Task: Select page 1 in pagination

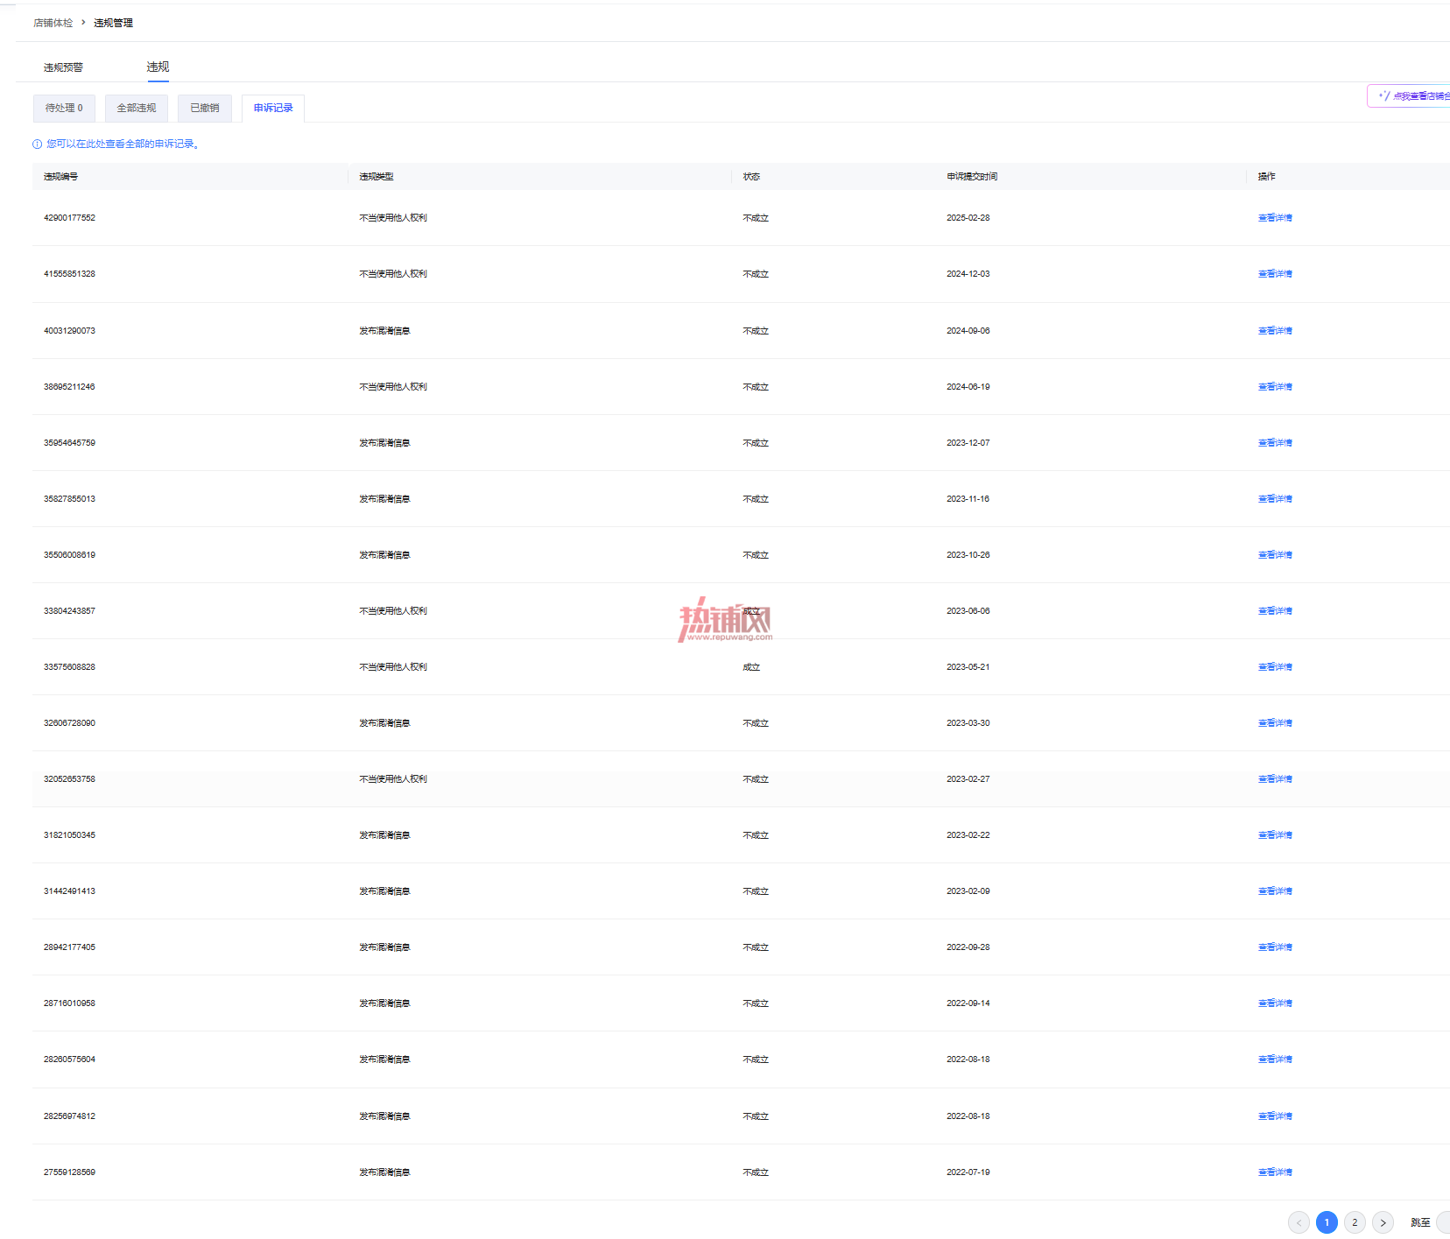Action: (1327, 1222)
